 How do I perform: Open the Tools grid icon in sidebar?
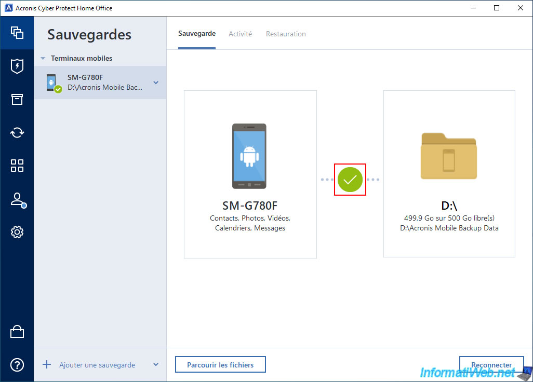pos(17,166)
